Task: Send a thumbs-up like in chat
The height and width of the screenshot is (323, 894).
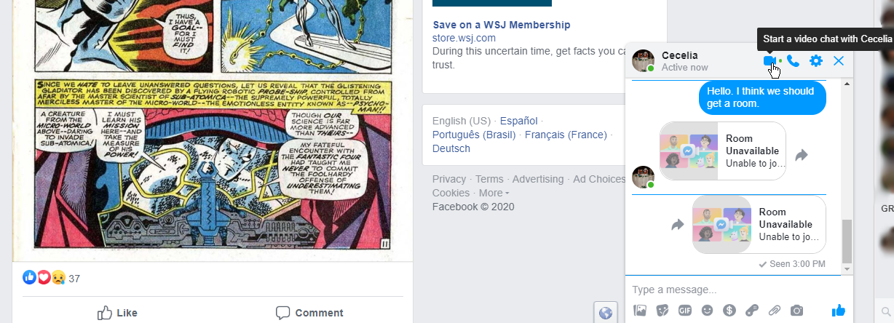Action: (839, 310)
